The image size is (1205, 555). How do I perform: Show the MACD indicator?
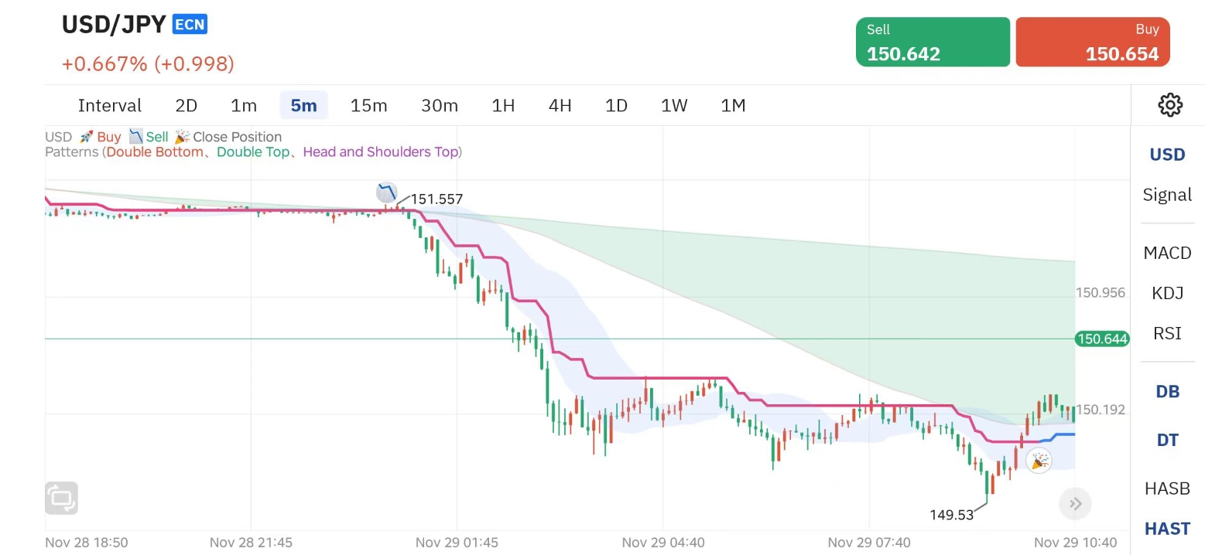click(1167, 253)
